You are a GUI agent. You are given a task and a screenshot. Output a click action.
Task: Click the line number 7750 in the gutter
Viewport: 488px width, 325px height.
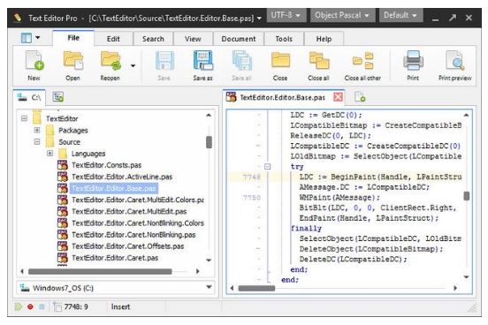251,198
